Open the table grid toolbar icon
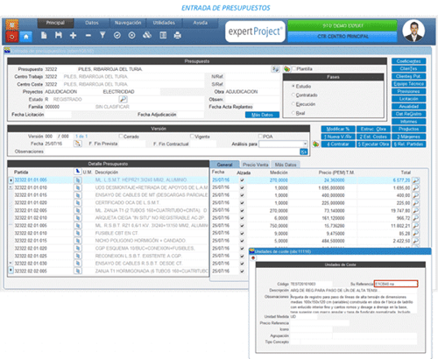Image resolution: width=438 pixels, height=359 pixels. click(163, 36)
